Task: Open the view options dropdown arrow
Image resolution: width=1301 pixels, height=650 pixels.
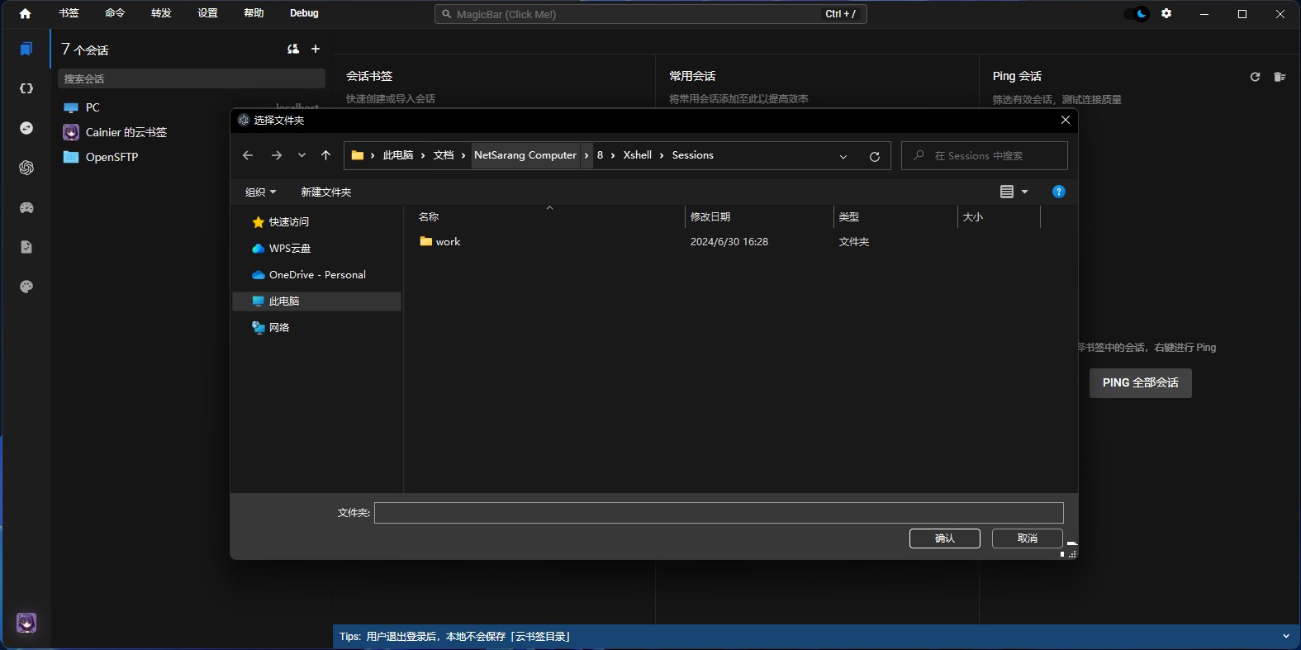Action: pyautogui.click(x=1025, y=192)
